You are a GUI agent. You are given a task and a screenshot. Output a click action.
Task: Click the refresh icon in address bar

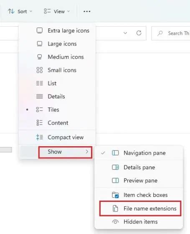139,33
